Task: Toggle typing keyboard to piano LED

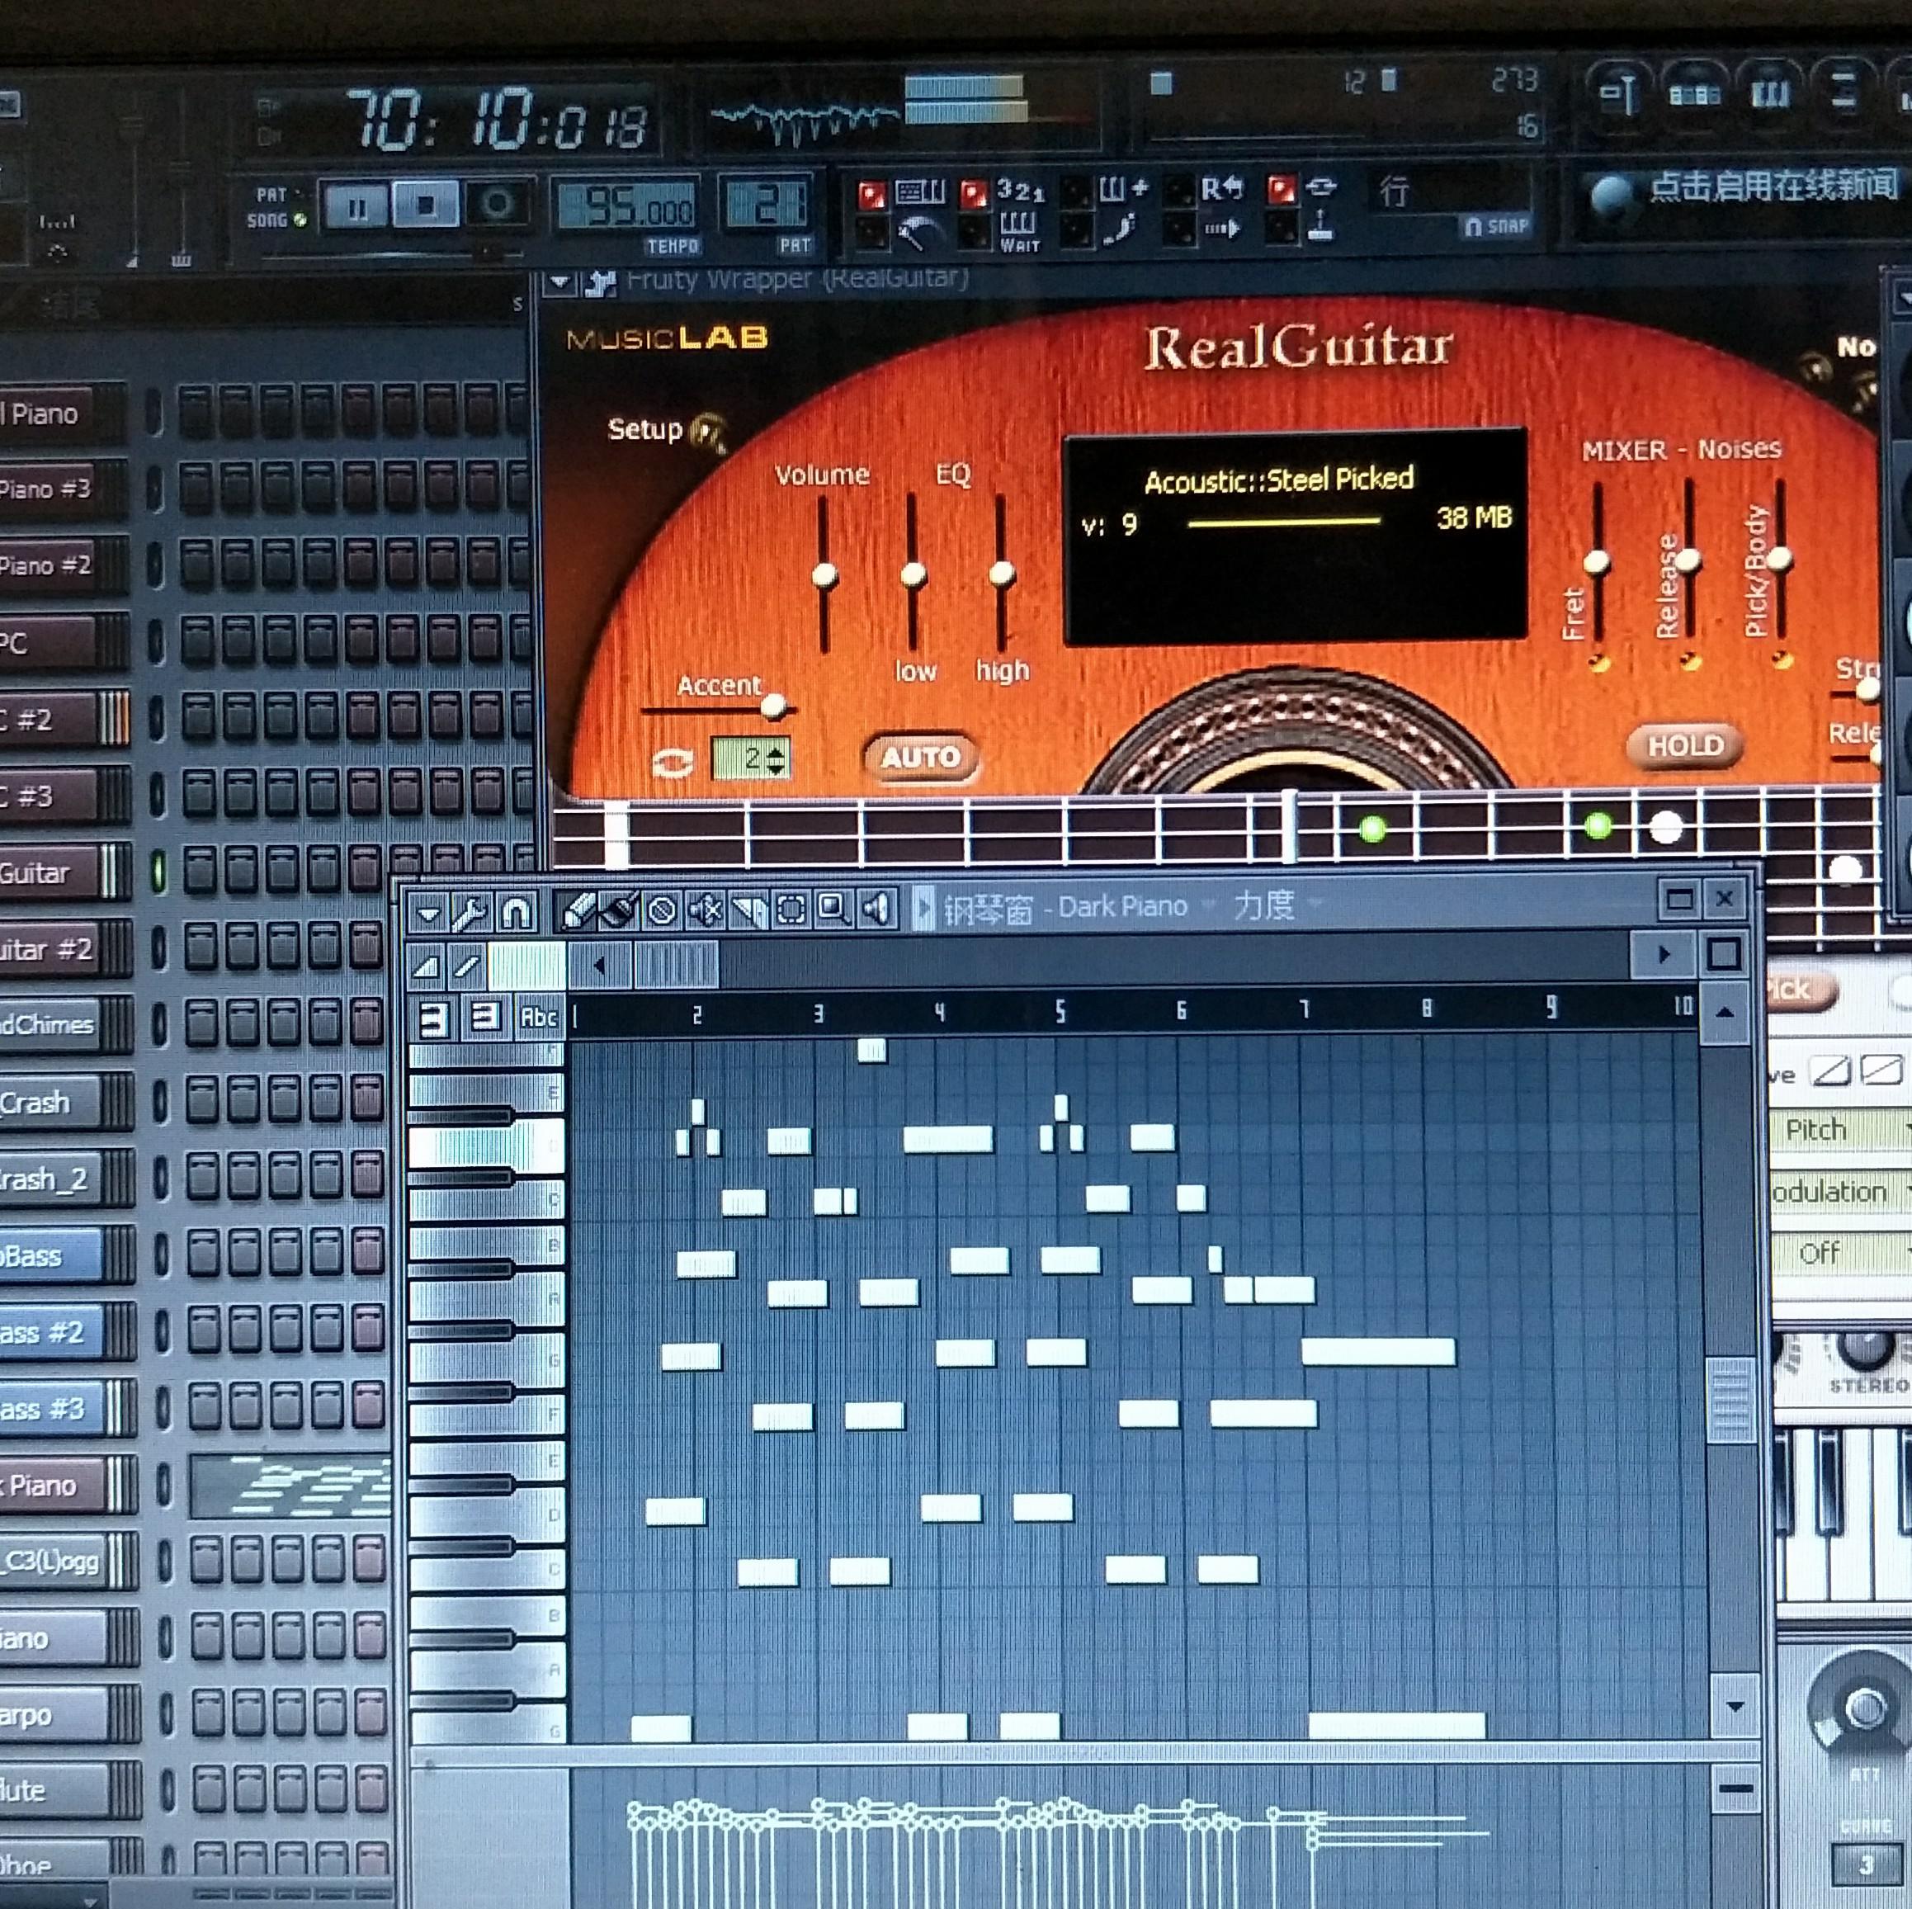Action: click(872, 194)
